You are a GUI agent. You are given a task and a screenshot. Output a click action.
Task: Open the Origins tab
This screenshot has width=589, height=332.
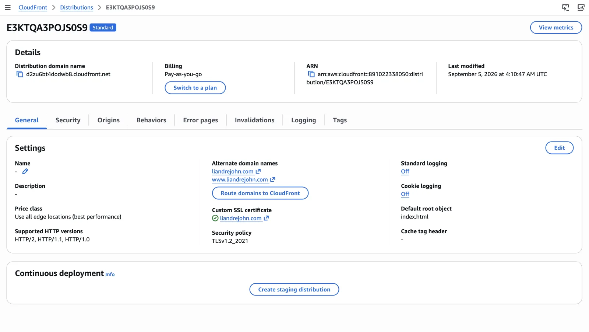tap(109, 120)
